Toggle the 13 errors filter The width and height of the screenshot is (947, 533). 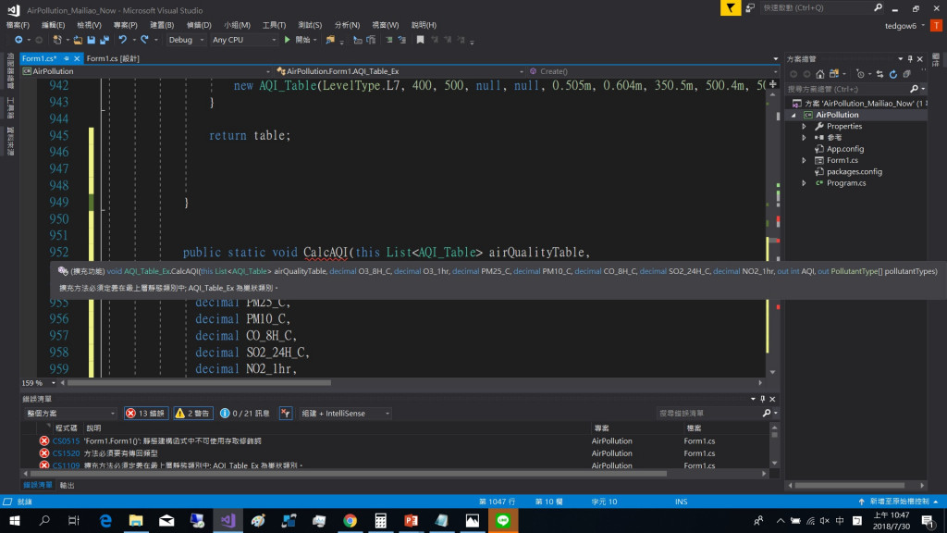click(145, 414)
